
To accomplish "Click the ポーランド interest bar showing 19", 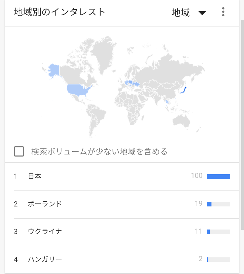I will point(218,204).
